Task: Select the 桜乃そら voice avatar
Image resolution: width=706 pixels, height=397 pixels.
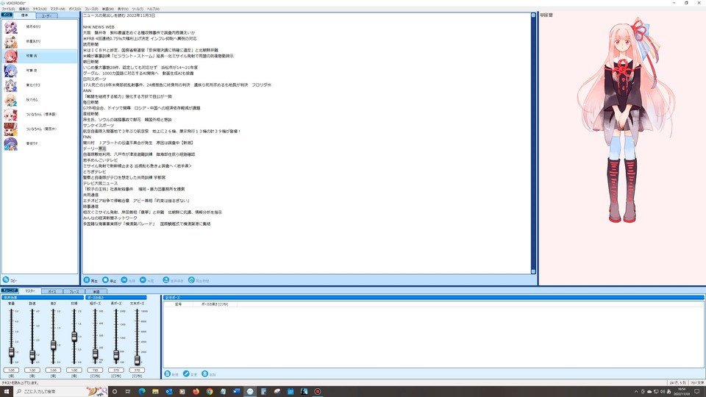Action: 11,100
